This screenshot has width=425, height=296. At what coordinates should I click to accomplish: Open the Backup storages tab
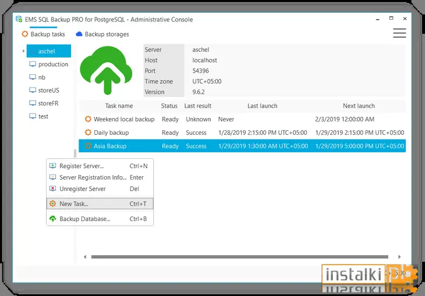coord(102,34)
